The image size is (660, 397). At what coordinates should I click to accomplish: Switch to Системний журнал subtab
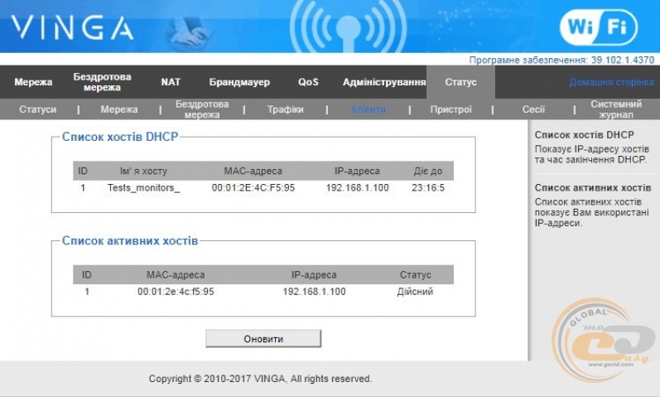(x=616, y=109)
